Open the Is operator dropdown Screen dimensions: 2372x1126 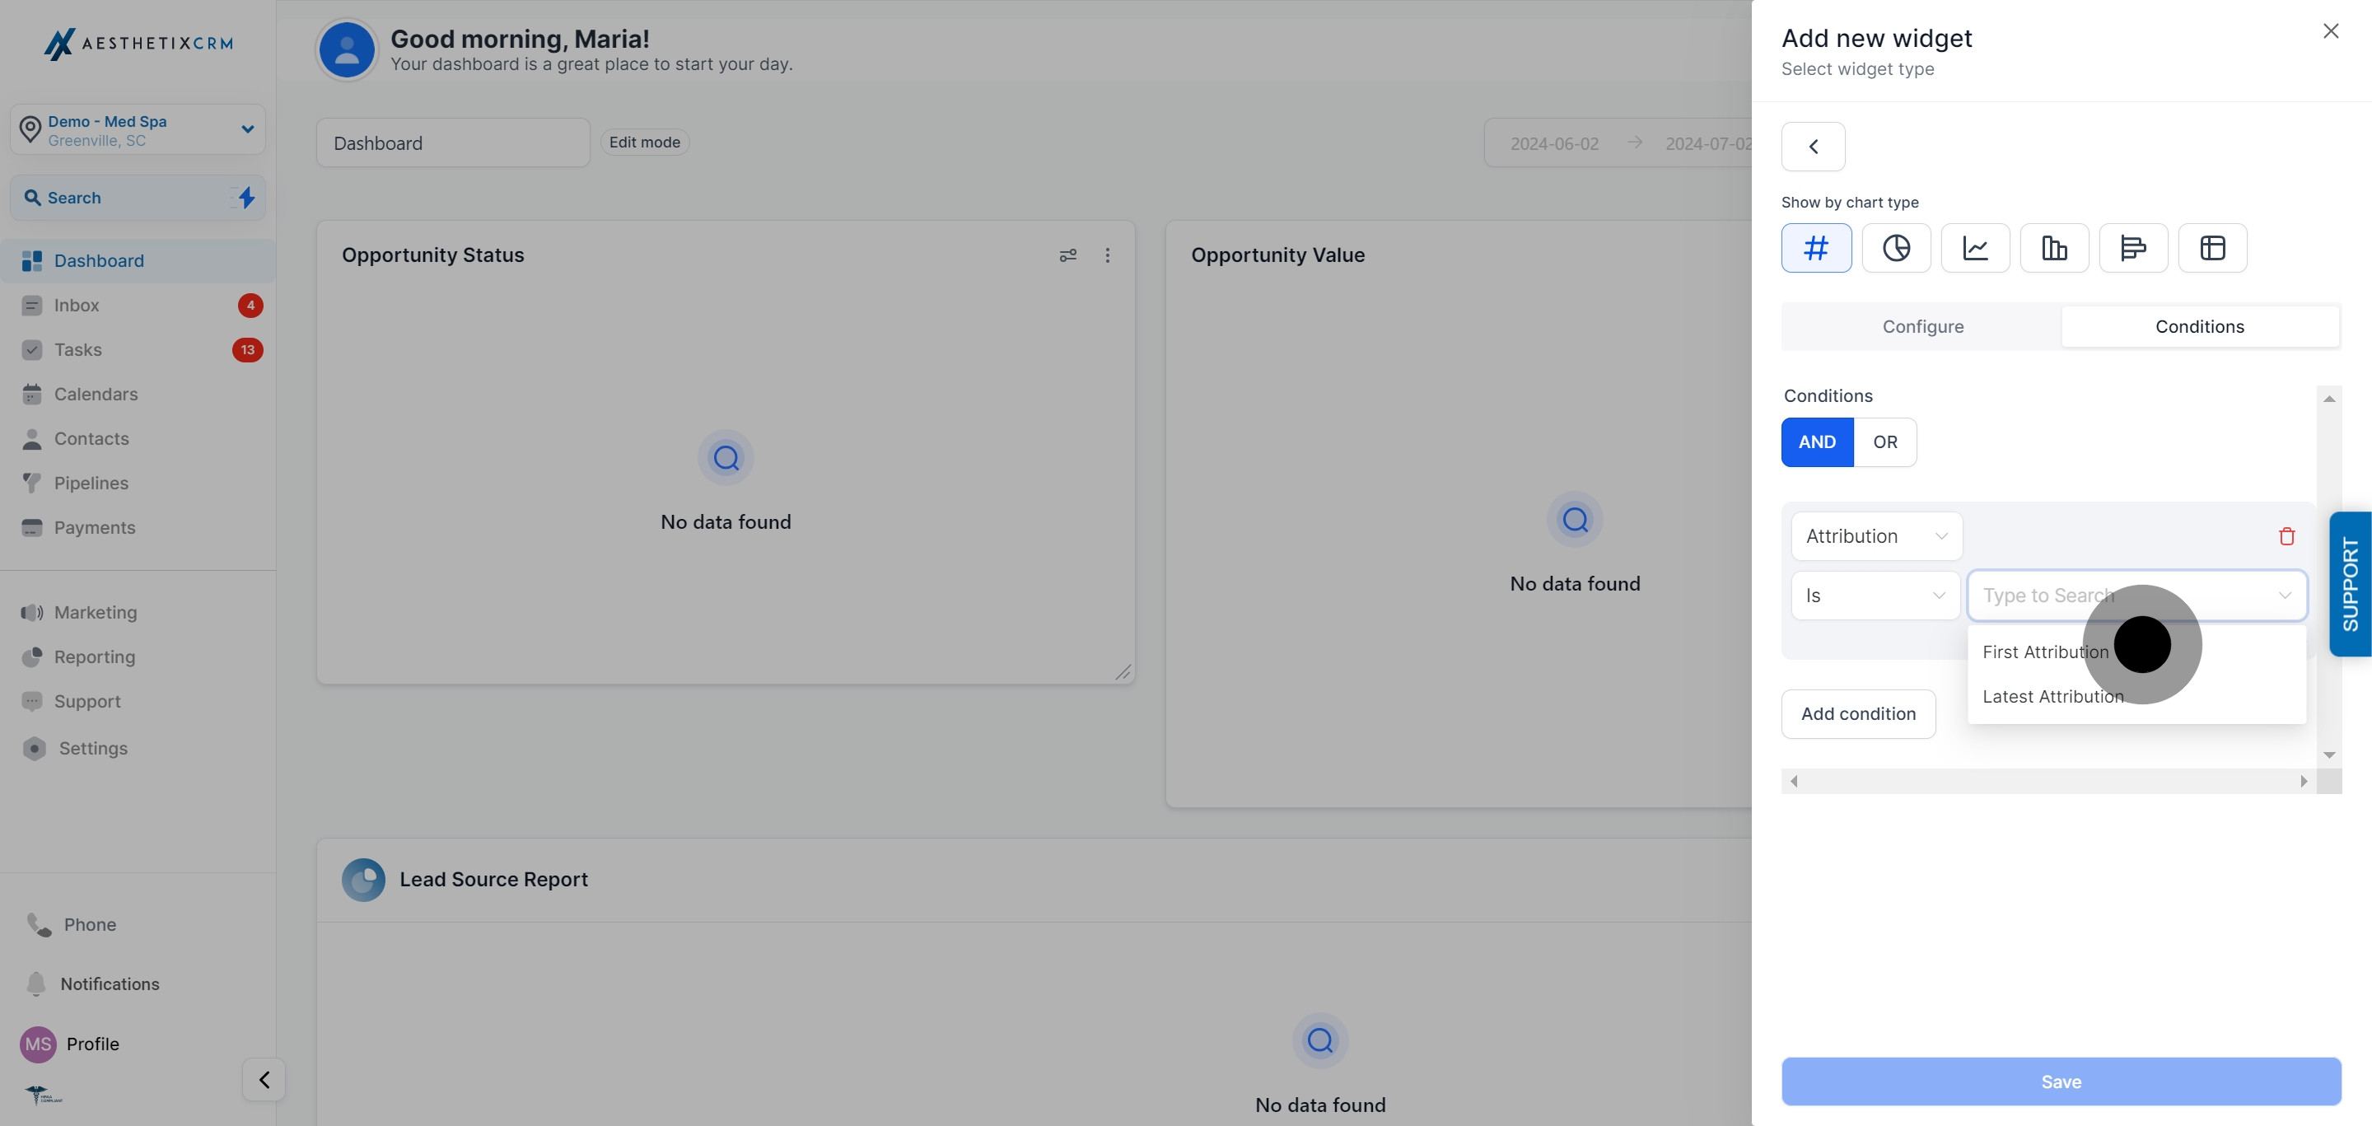pos(1875,596)
